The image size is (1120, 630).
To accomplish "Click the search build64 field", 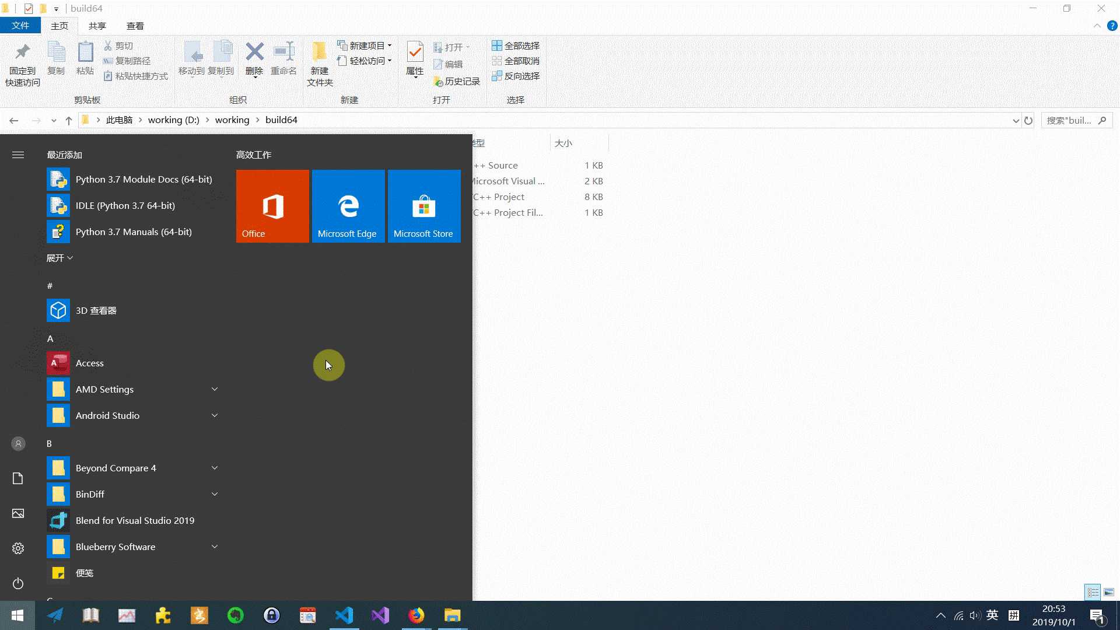I will [1077, 121].
